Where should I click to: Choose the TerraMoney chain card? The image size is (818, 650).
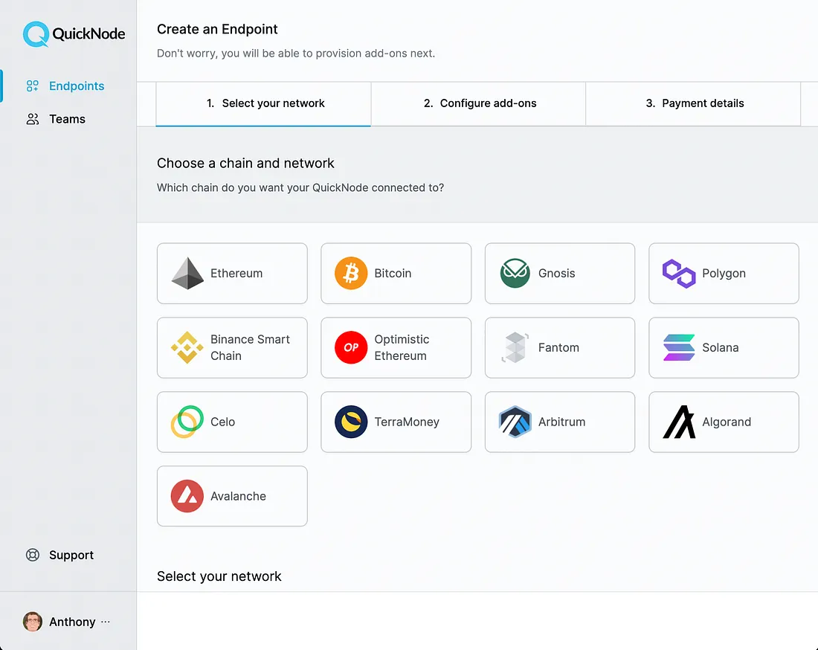pos(396,422)
